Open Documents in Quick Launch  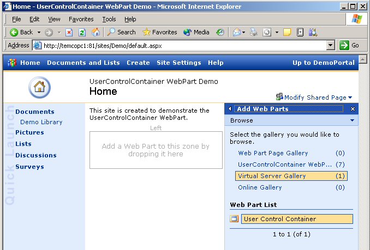click(35, 112)
